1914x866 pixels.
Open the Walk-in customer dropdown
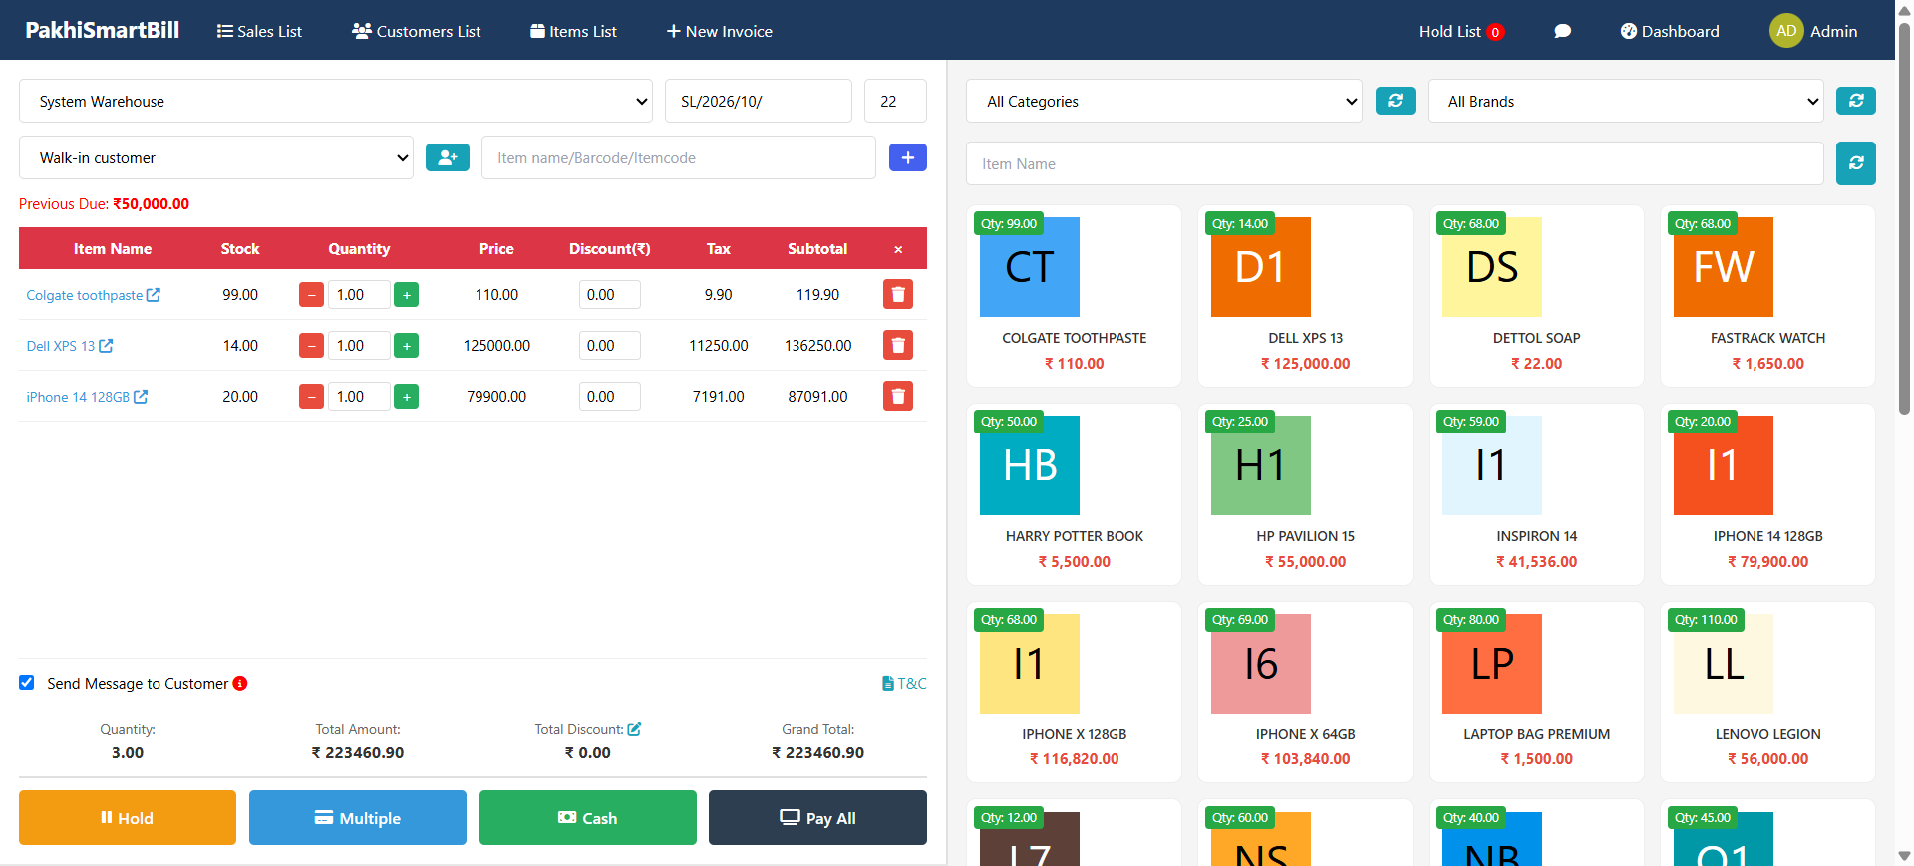[x=216, y=157]
